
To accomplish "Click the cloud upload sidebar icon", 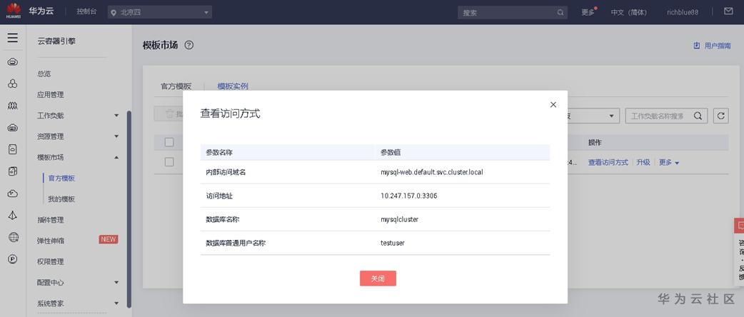I will point(13,193).
